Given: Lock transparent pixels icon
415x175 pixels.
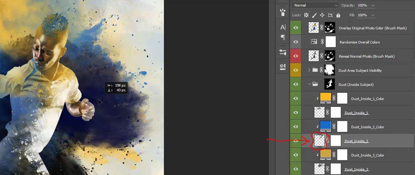Looking at the screenshot, I should (x=306, y=15).
